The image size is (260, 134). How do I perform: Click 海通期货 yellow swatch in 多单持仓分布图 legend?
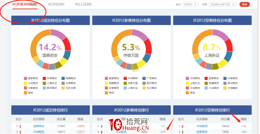pyautogui.click(x=107, y=83)
